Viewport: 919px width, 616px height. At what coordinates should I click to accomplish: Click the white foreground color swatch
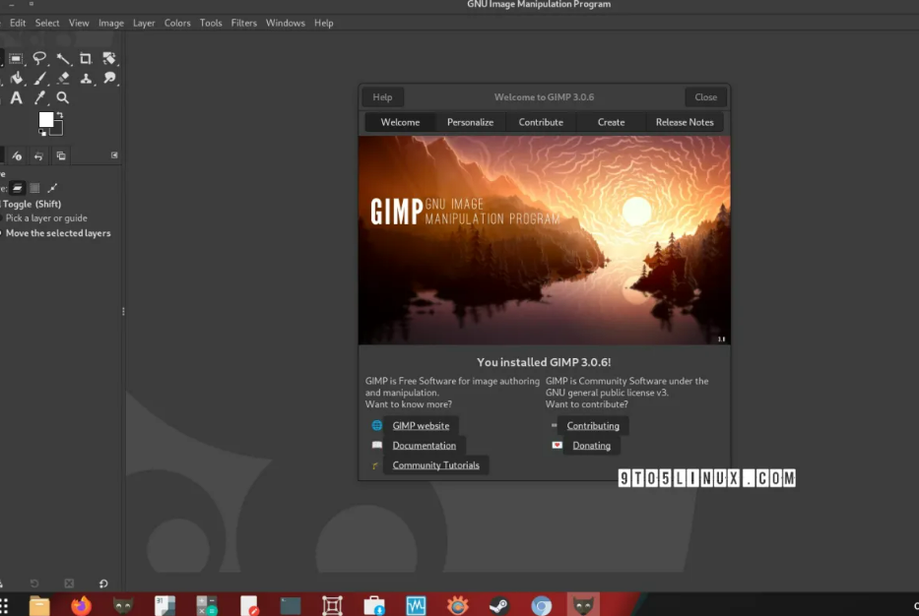45,120
